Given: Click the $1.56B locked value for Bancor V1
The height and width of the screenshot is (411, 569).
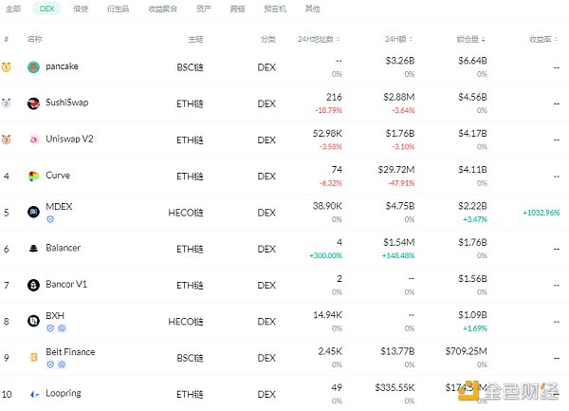Looking at the screenshot, I should click(472, 278).
